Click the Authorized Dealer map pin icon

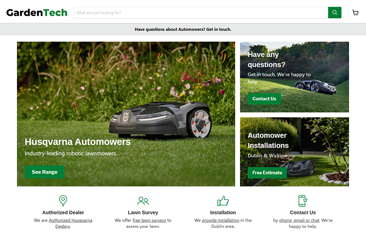63,201
